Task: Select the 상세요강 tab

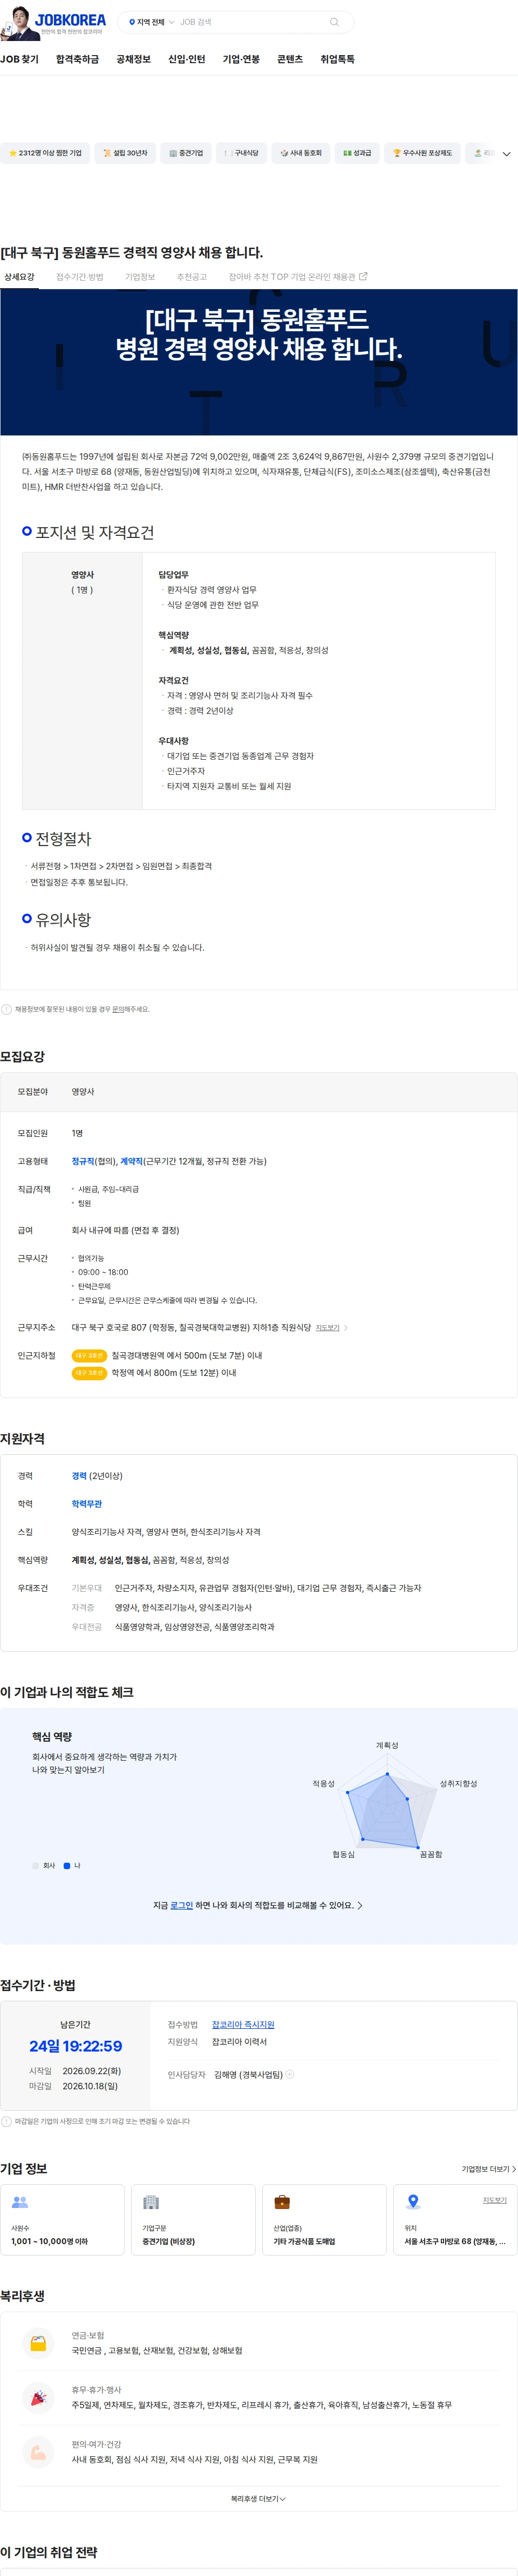Action: 19,277
